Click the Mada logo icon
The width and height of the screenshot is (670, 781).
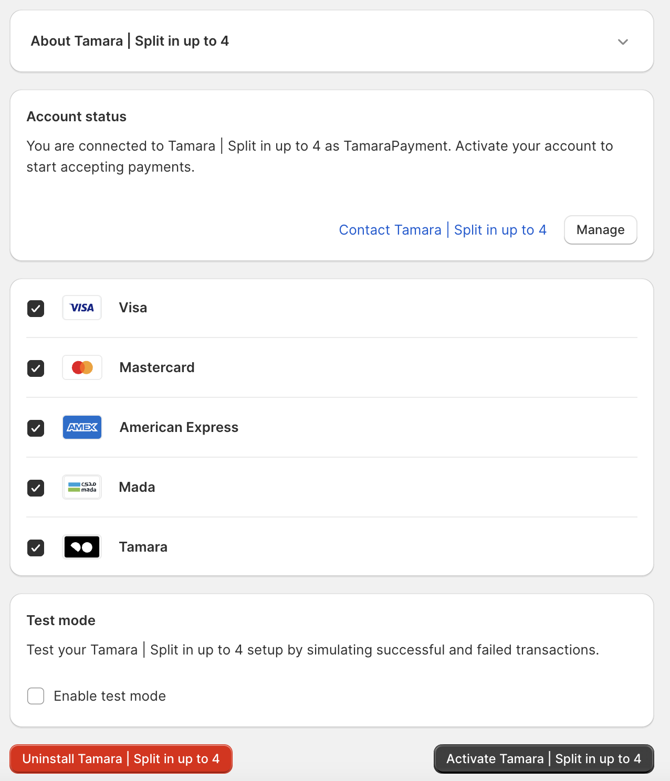[x=82, y=487]
